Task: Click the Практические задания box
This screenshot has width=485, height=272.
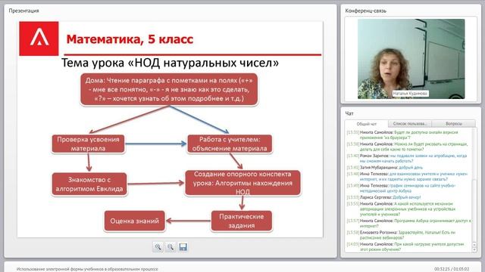Action: coord(242,221)
